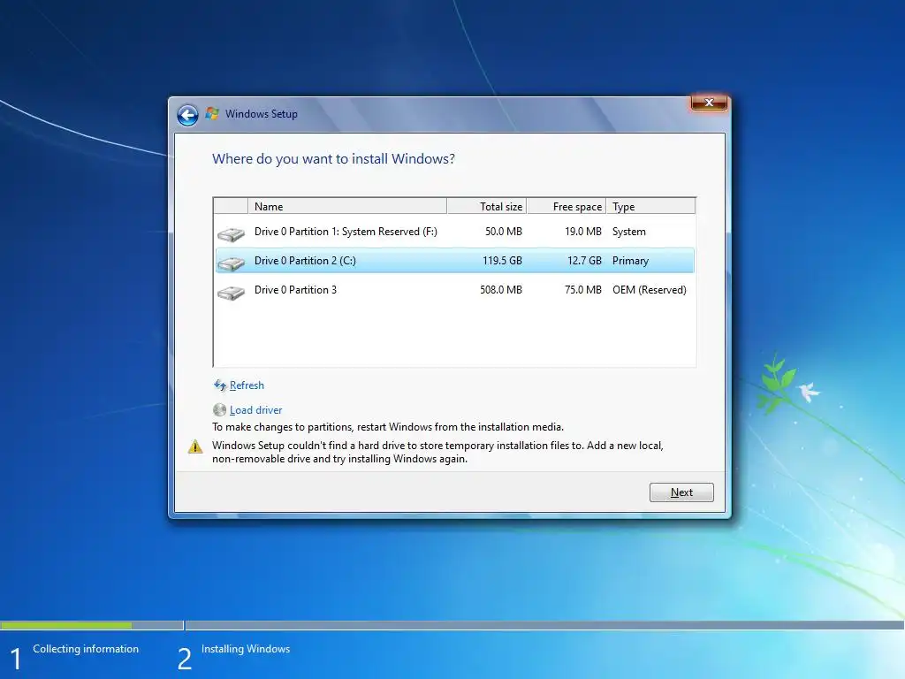Screen dimensions: 905x679
Task: Click the drive icon for Partition 1 System Reserved
Action: tap(231, 233)
